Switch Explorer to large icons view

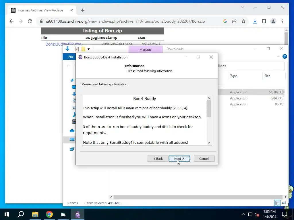pyautogui.click(x=284, y=203)
